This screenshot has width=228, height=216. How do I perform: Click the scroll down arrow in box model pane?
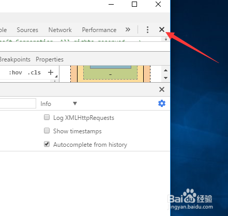[165, 78]
